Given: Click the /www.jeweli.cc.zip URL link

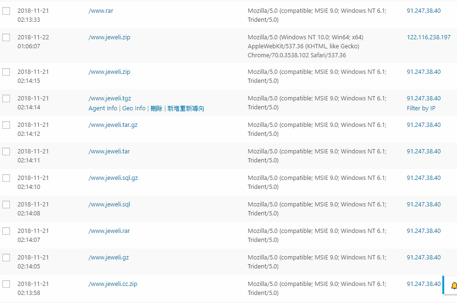Looking at the screenshot, I should (x=113, y=284).
